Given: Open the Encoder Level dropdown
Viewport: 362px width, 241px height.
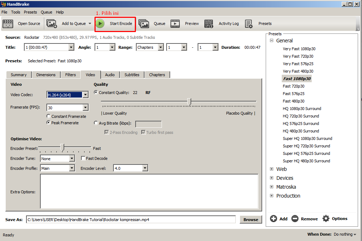Looking at the screenshot, I should click(145, 168).
